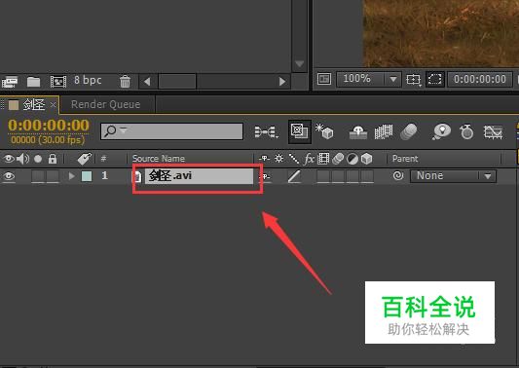Toggle the Live Update button
Image resolution: width=519 pixels, height=368 pixels.
[300, 131]
